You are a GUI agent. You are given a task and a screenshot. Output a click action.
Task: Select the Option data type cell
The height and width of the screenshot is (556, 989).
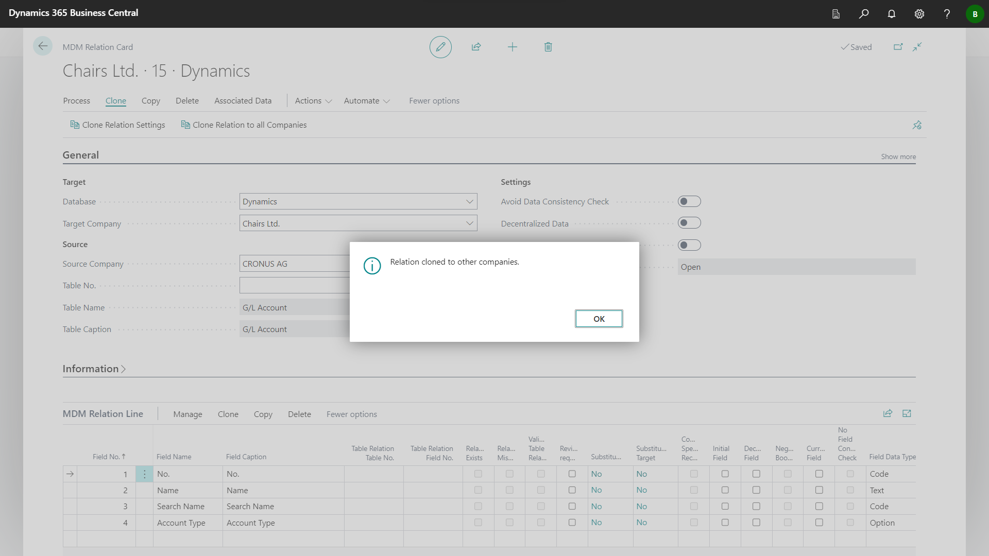891,523
